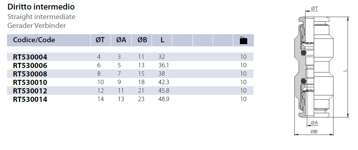
Task: Click the Gerader Verbinder subtitle
Action: [36, 25]
